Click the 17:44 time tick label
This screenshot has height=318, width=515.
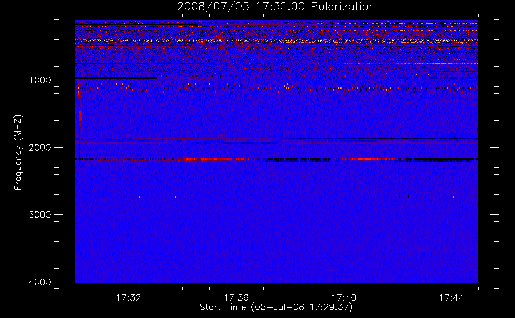pyautogui.click(x=452, y=298)
